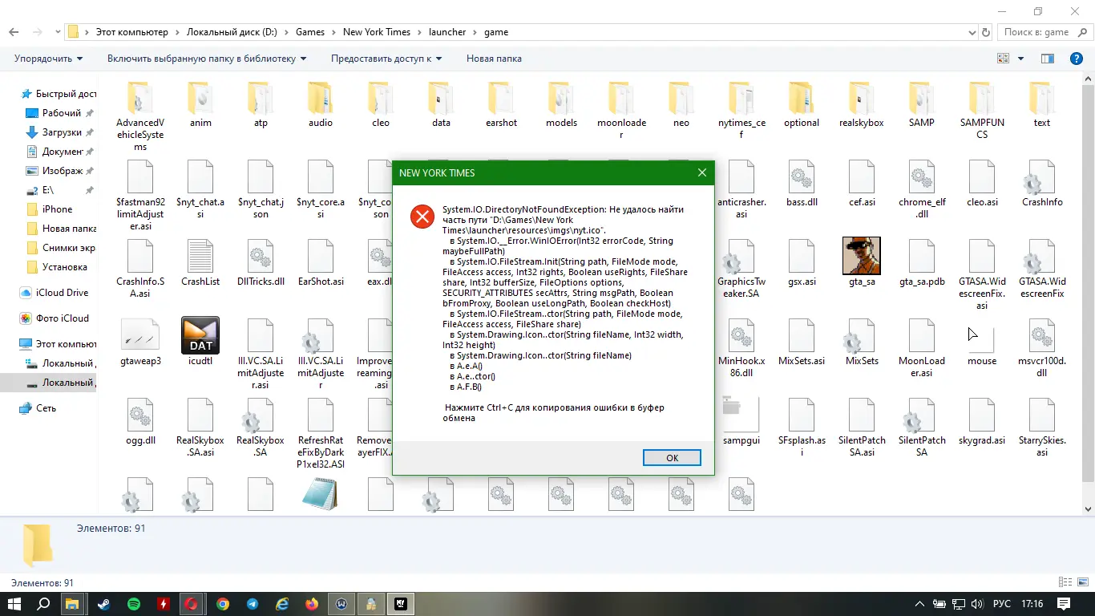Open the SAMPFUNCS folder
Image resolution: width=1095 pixels, height=616 pixels.
click(x=982, y=100)
